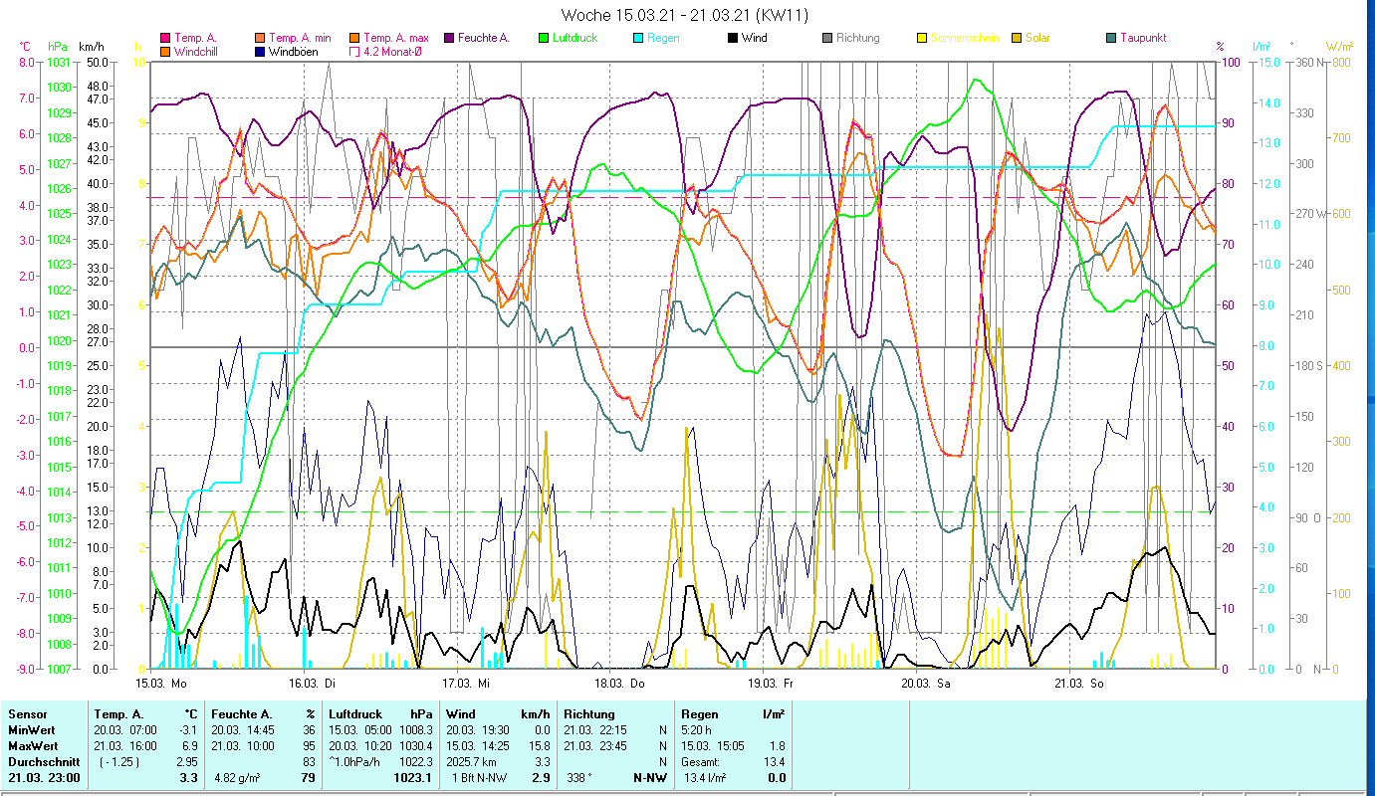Click the sunshine duration 5:20 h

click(x=697, y=730)
